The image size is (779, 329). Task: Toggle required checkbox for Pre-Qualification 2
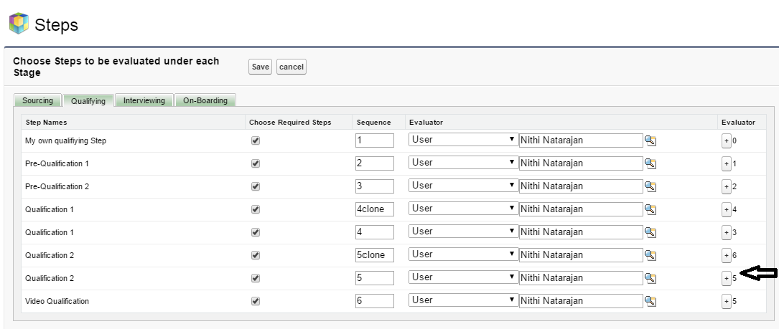click(x=256, y=187)
